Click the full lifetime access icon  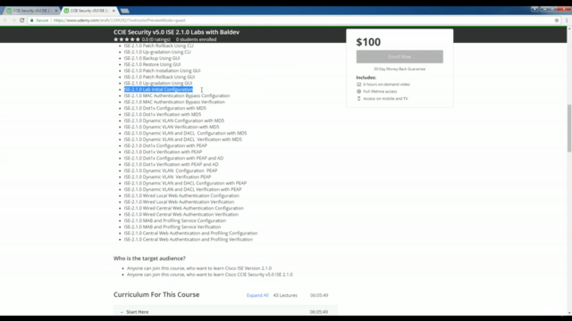[x=358, y=91]
